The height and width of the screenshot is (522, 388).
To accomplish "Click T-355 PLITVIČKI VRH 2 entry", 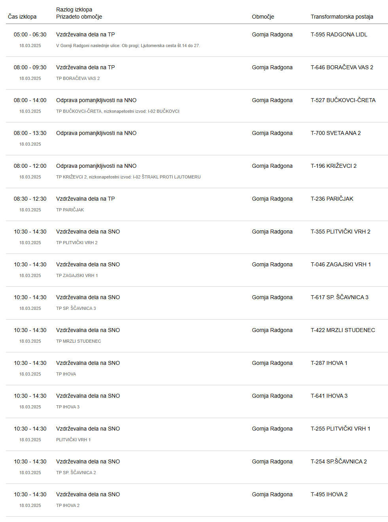I will pyautogui.click(x=341, y=232).
